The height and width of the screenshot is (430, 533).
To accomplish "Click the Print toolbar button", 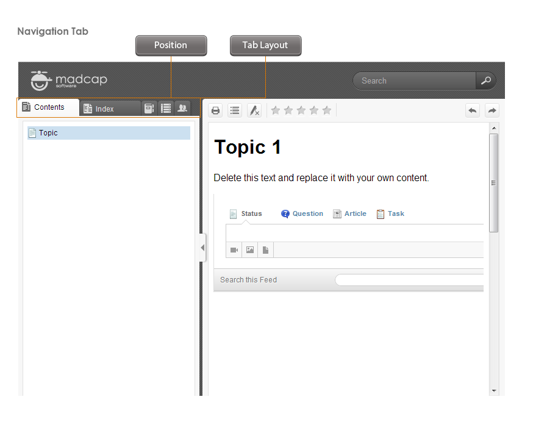I will coord(215,110).
